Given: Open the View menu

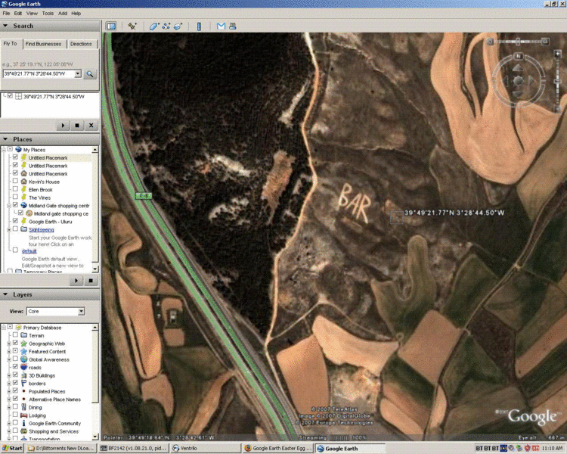Looking at the screenshot, I should click(x=32, y=14).
